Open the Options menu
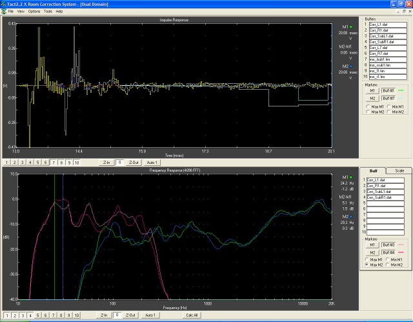Viewport: 413px width, 322px height. pyautogui.click(x=34, y=12)
